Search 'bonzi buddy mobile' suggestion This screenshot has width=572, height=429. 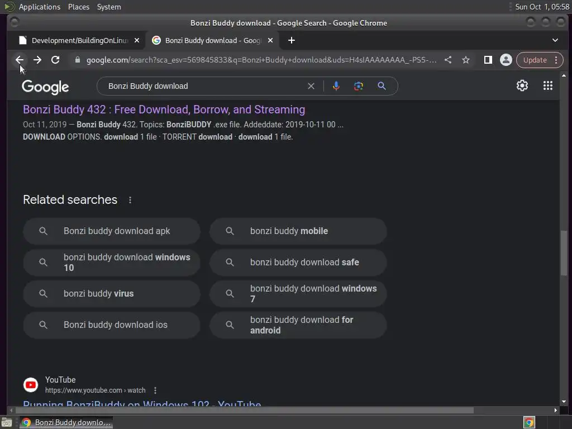[x=298, y=231]
